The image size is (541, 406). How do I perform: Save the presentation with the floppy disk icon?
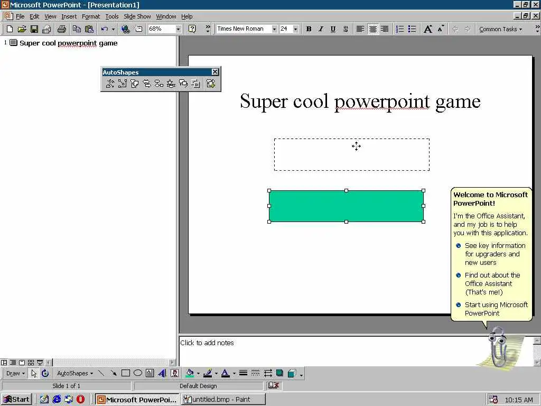[x=34, y=29]
